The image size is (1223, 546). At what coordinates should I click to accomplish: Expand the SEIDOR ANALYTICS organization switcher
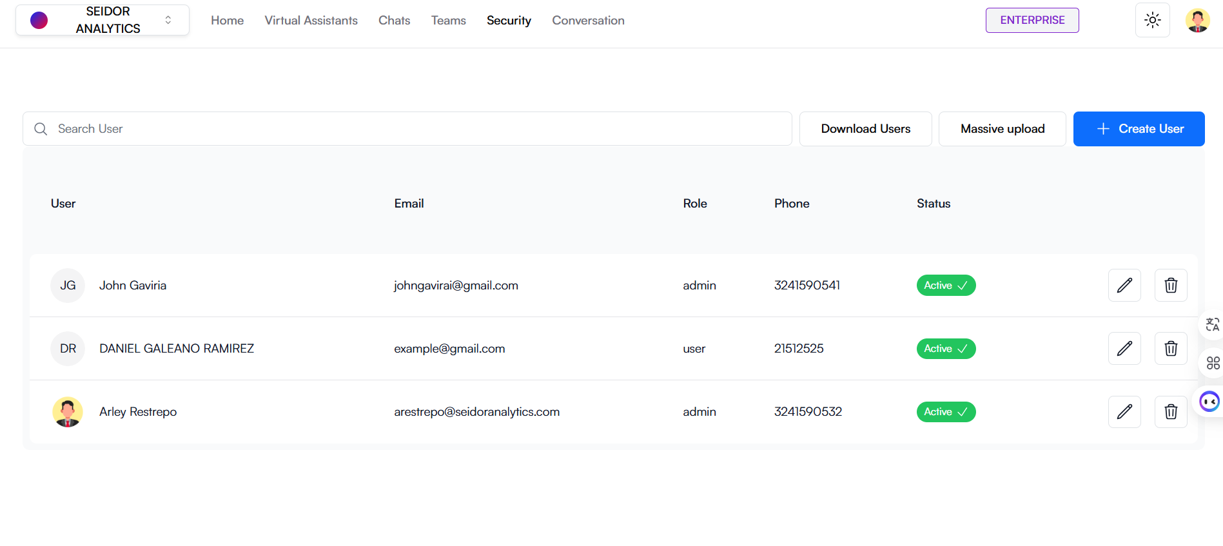[x=103, y=20]
